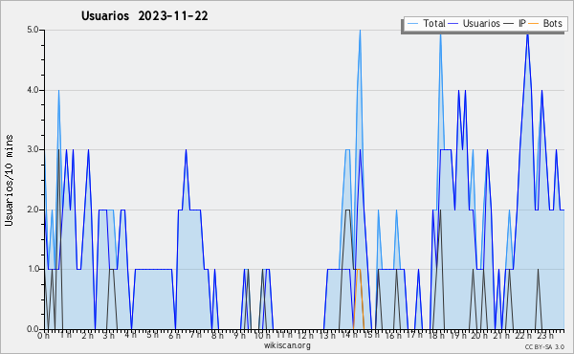574x354 pixels.
Task: Click the 2.0 y-axis value
Action: (x=33, y=210)
